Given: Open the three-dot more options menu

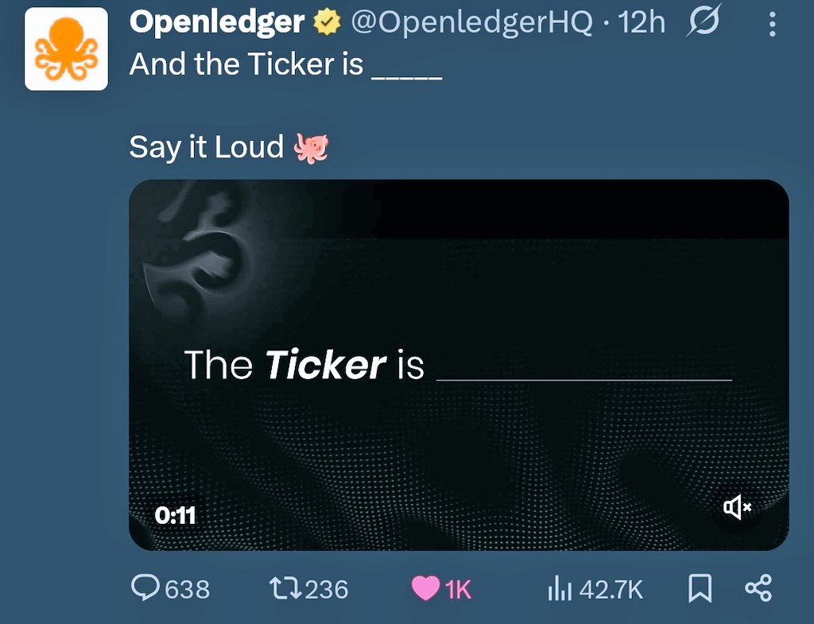Looking at the screenshot, I should 773,24.
